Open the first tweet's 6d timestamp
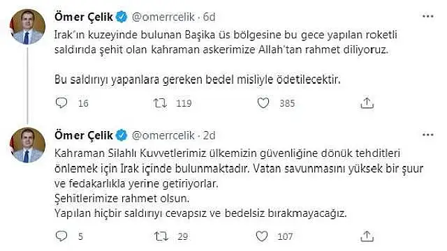 click(x=209, y=17)
